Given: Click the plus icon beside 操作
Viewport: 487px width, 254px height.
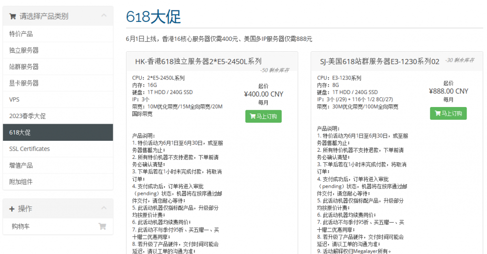Looking at the screenshot, I should [x=12, y=209].
